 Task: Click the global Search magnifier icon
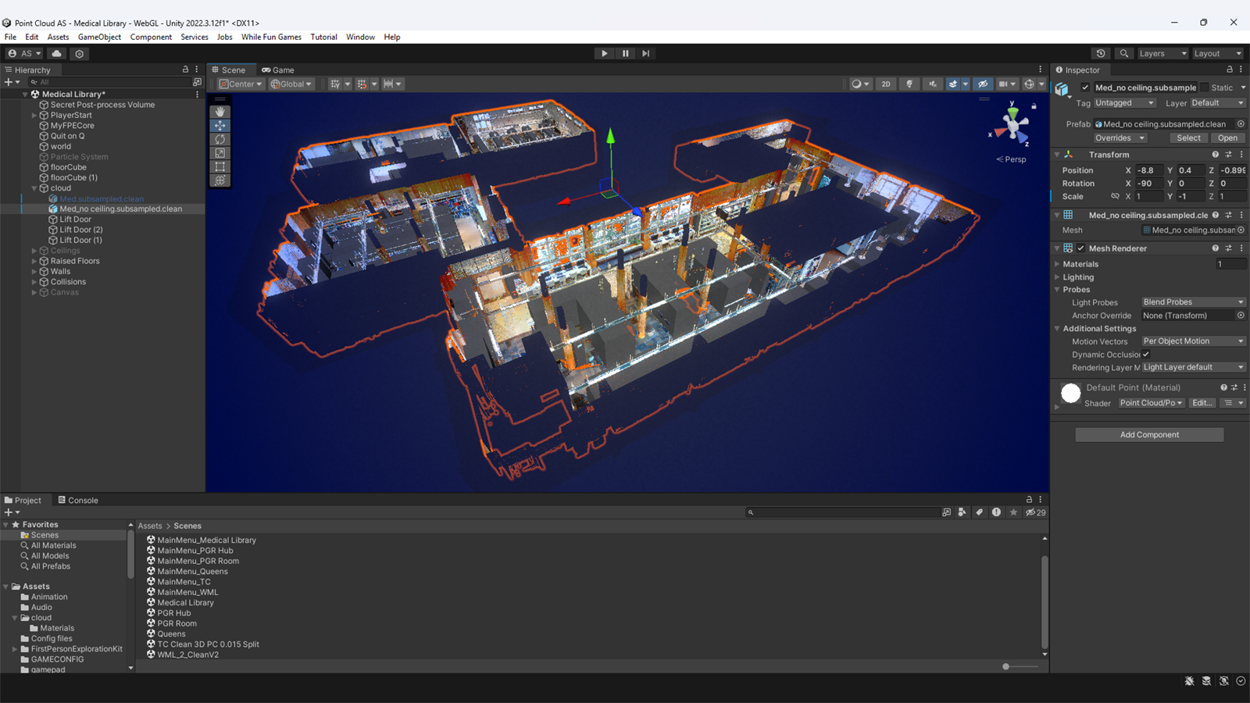1123,54
